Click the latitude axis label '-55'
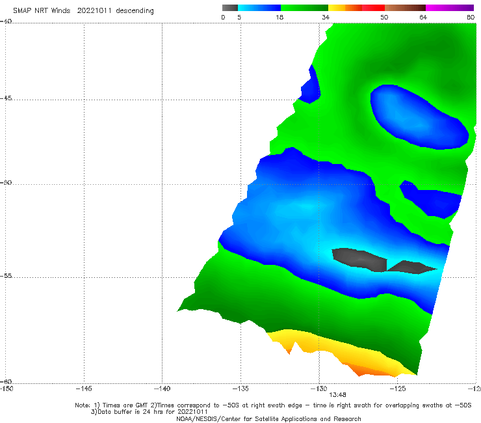This screenshot has height=423, width=481. (x=6, y=276)
